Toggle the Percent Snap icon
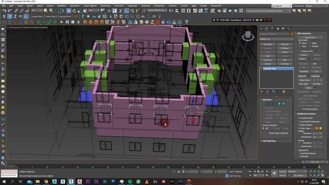This screenshot has width=329, height=185. point(132,10)
